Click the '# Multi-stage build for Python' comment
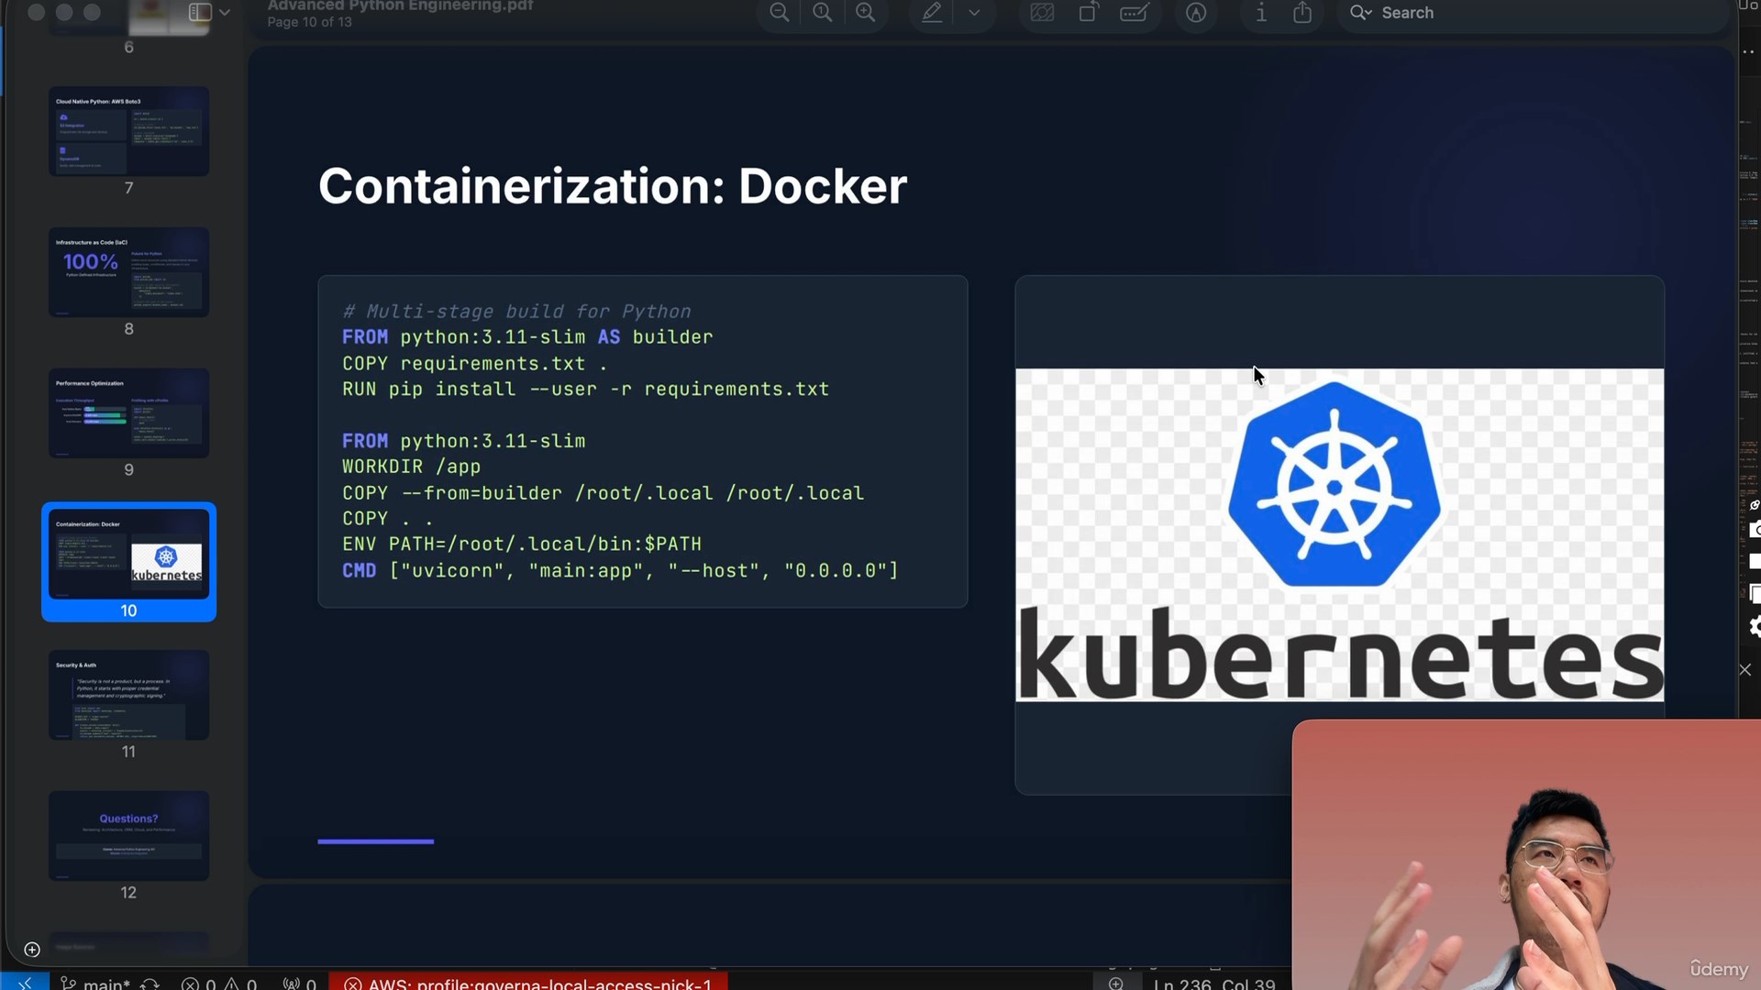1761x990 pixels. (x=516, y=312)
